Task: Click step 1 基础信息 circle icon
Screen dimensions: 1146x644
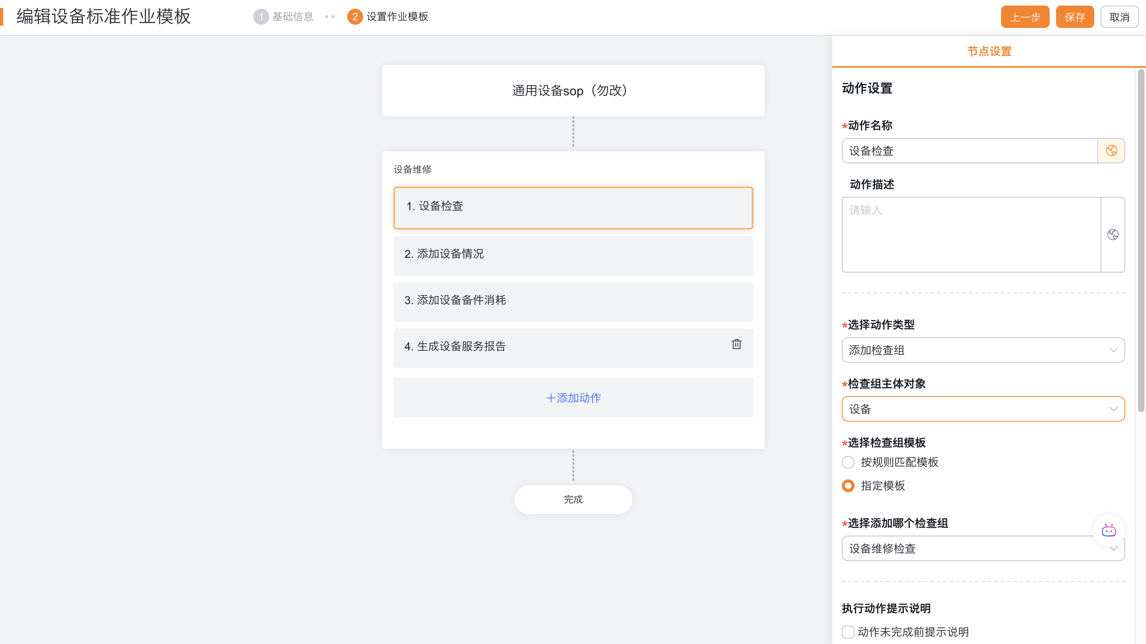Action: (261, 17)
